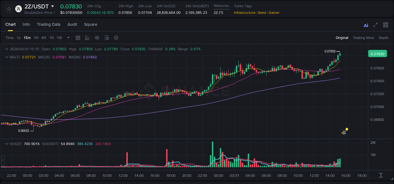Open the Depth chart view

point(384,38)
